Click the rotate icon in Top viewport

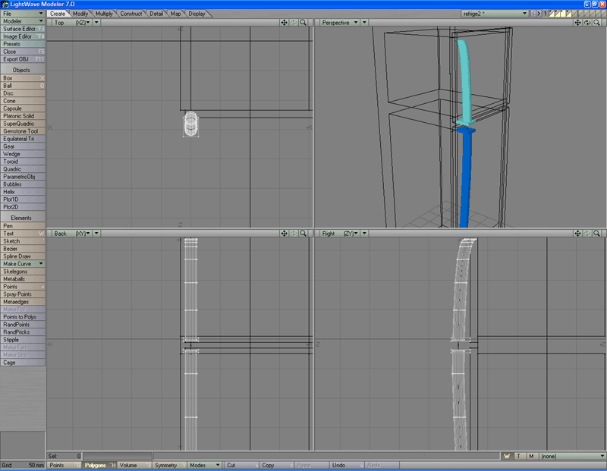point(294,23)
